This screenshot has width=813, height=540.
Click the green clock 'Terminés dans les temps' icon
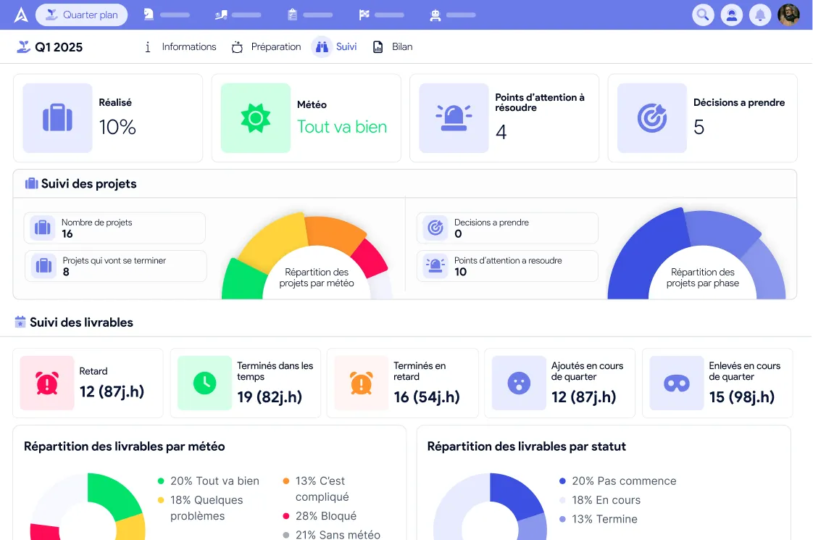(x=205, y=383)
